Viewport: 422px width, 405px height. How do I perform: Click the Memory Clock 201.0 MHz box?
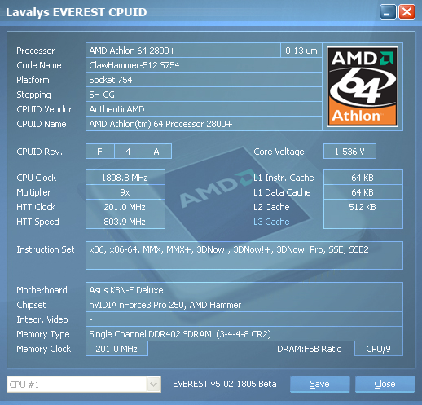click(116, 349)
